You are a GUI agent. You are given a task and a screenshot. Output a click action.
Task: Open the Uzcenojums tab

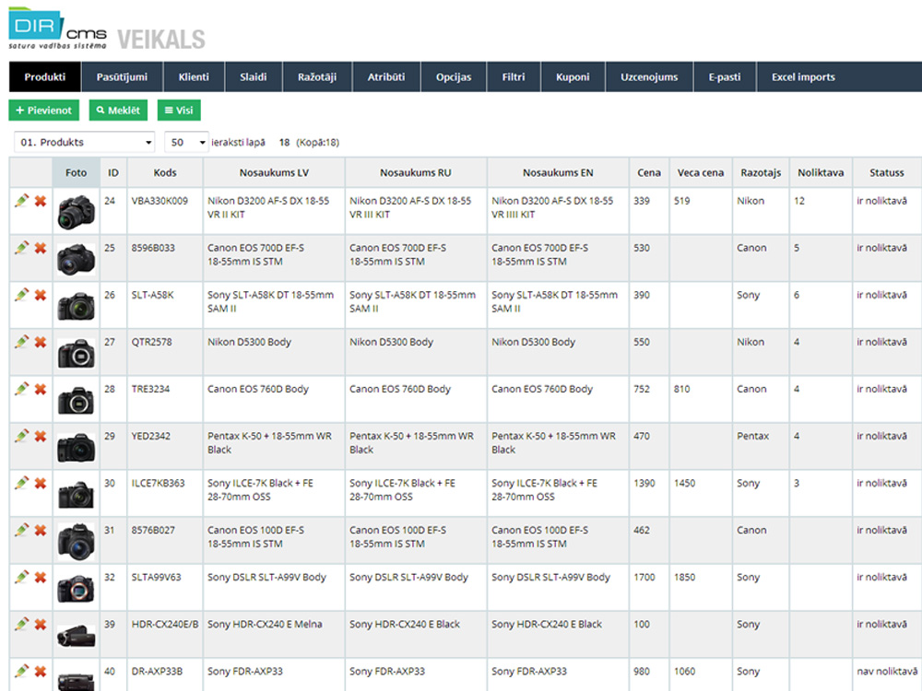coord(649,77)
